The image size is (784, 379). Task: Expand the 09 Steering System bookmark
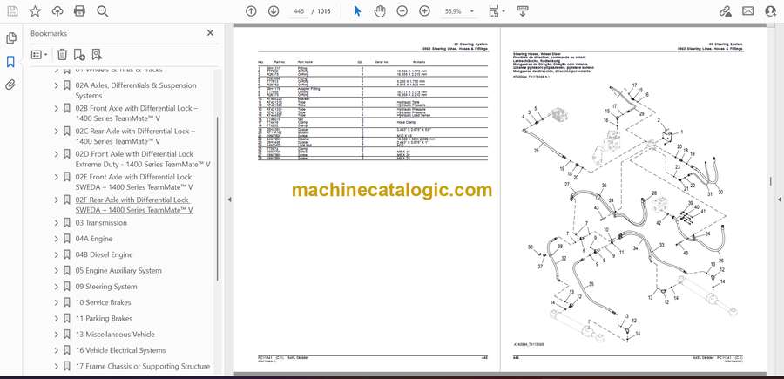point(56,287)
